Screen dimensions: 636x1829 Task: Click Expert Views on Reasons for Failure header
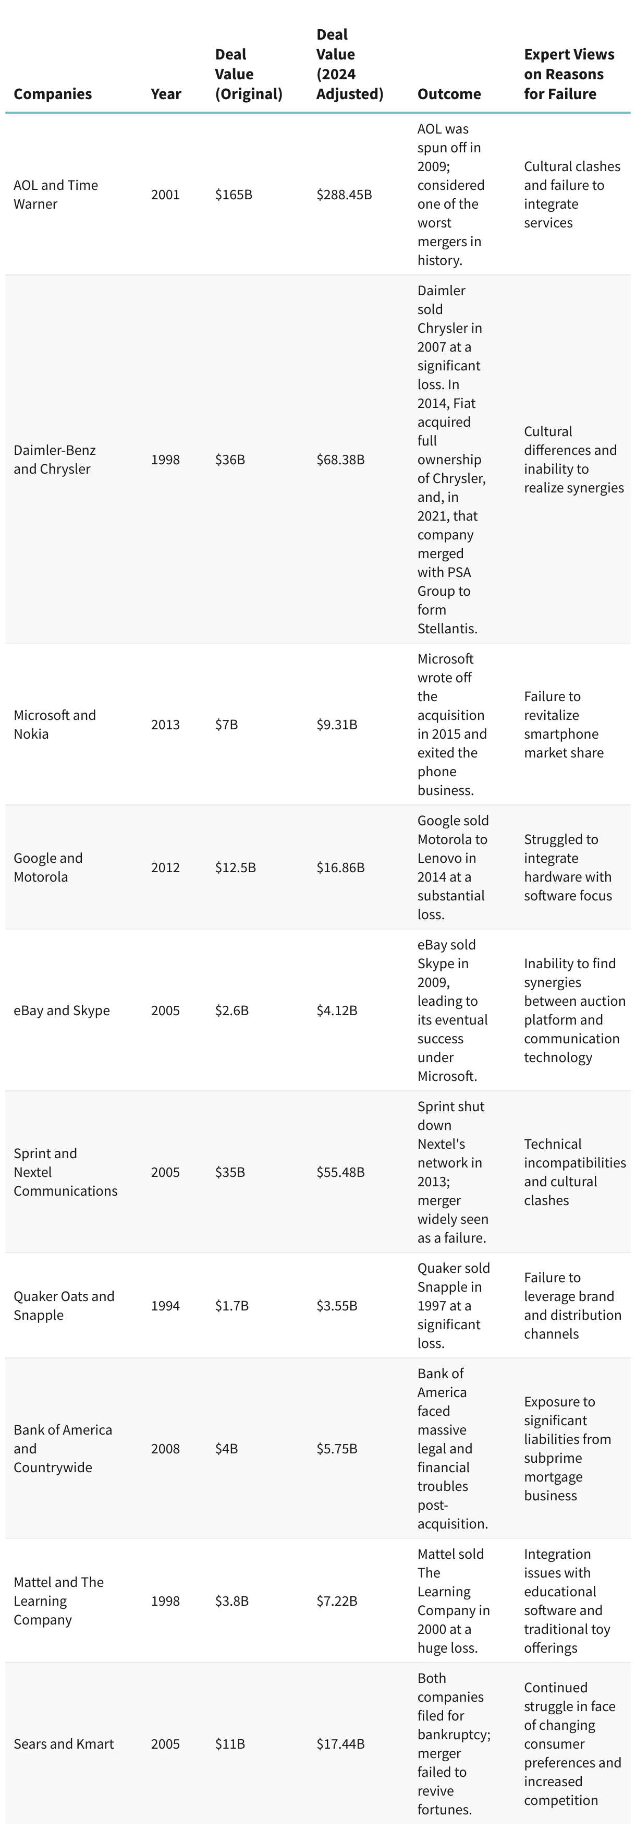pos(569,74)
